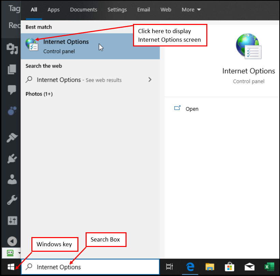
Task: Switch to the Email search tab
Action: click(144, 10)
